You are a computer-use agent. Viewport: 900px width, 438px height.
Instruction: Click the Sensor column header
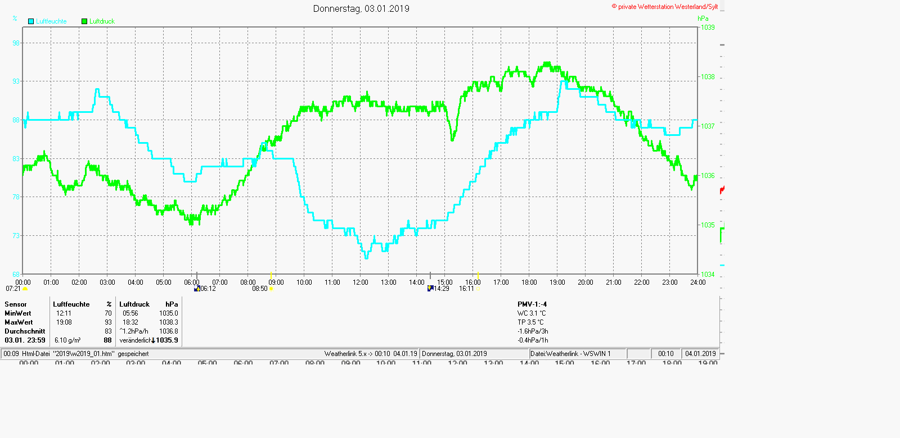coord(16,304)
